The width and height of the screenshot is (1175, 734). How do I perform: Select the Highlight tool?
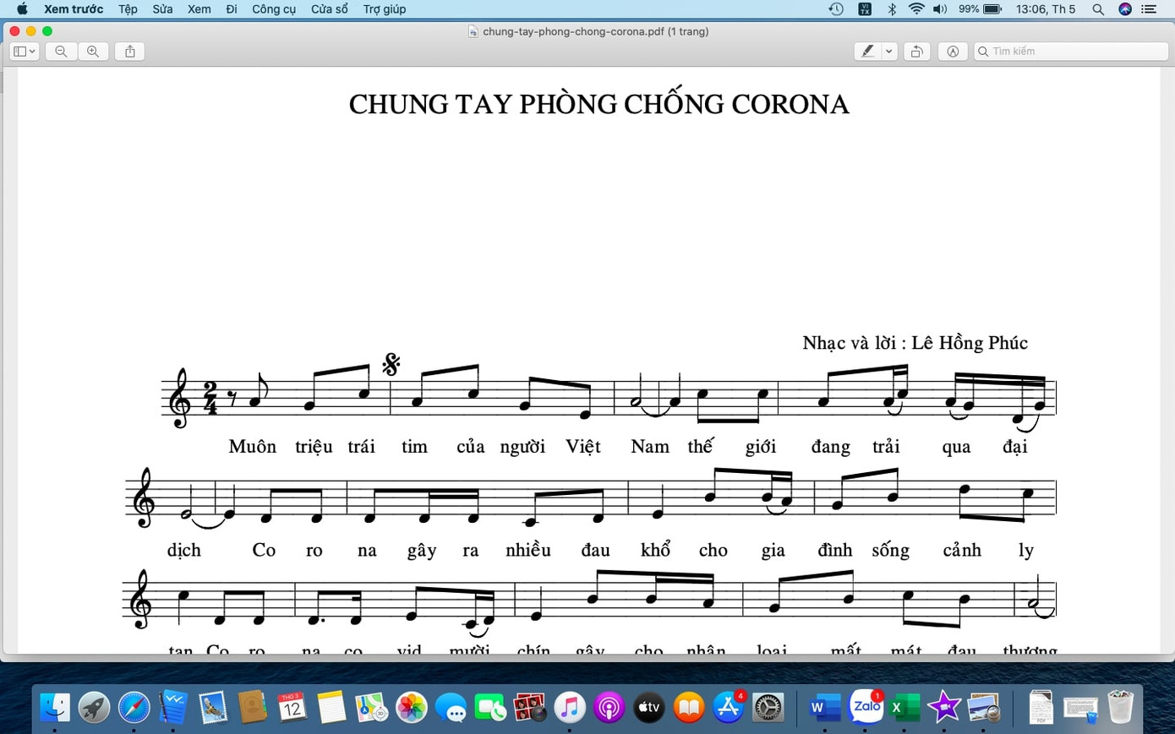[x=866, y=51]
